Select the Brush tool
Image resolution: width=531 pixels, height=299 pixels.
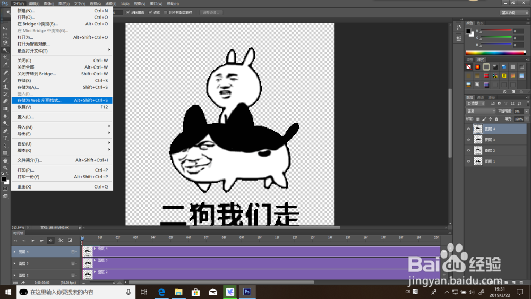click(x=5, y=80)
